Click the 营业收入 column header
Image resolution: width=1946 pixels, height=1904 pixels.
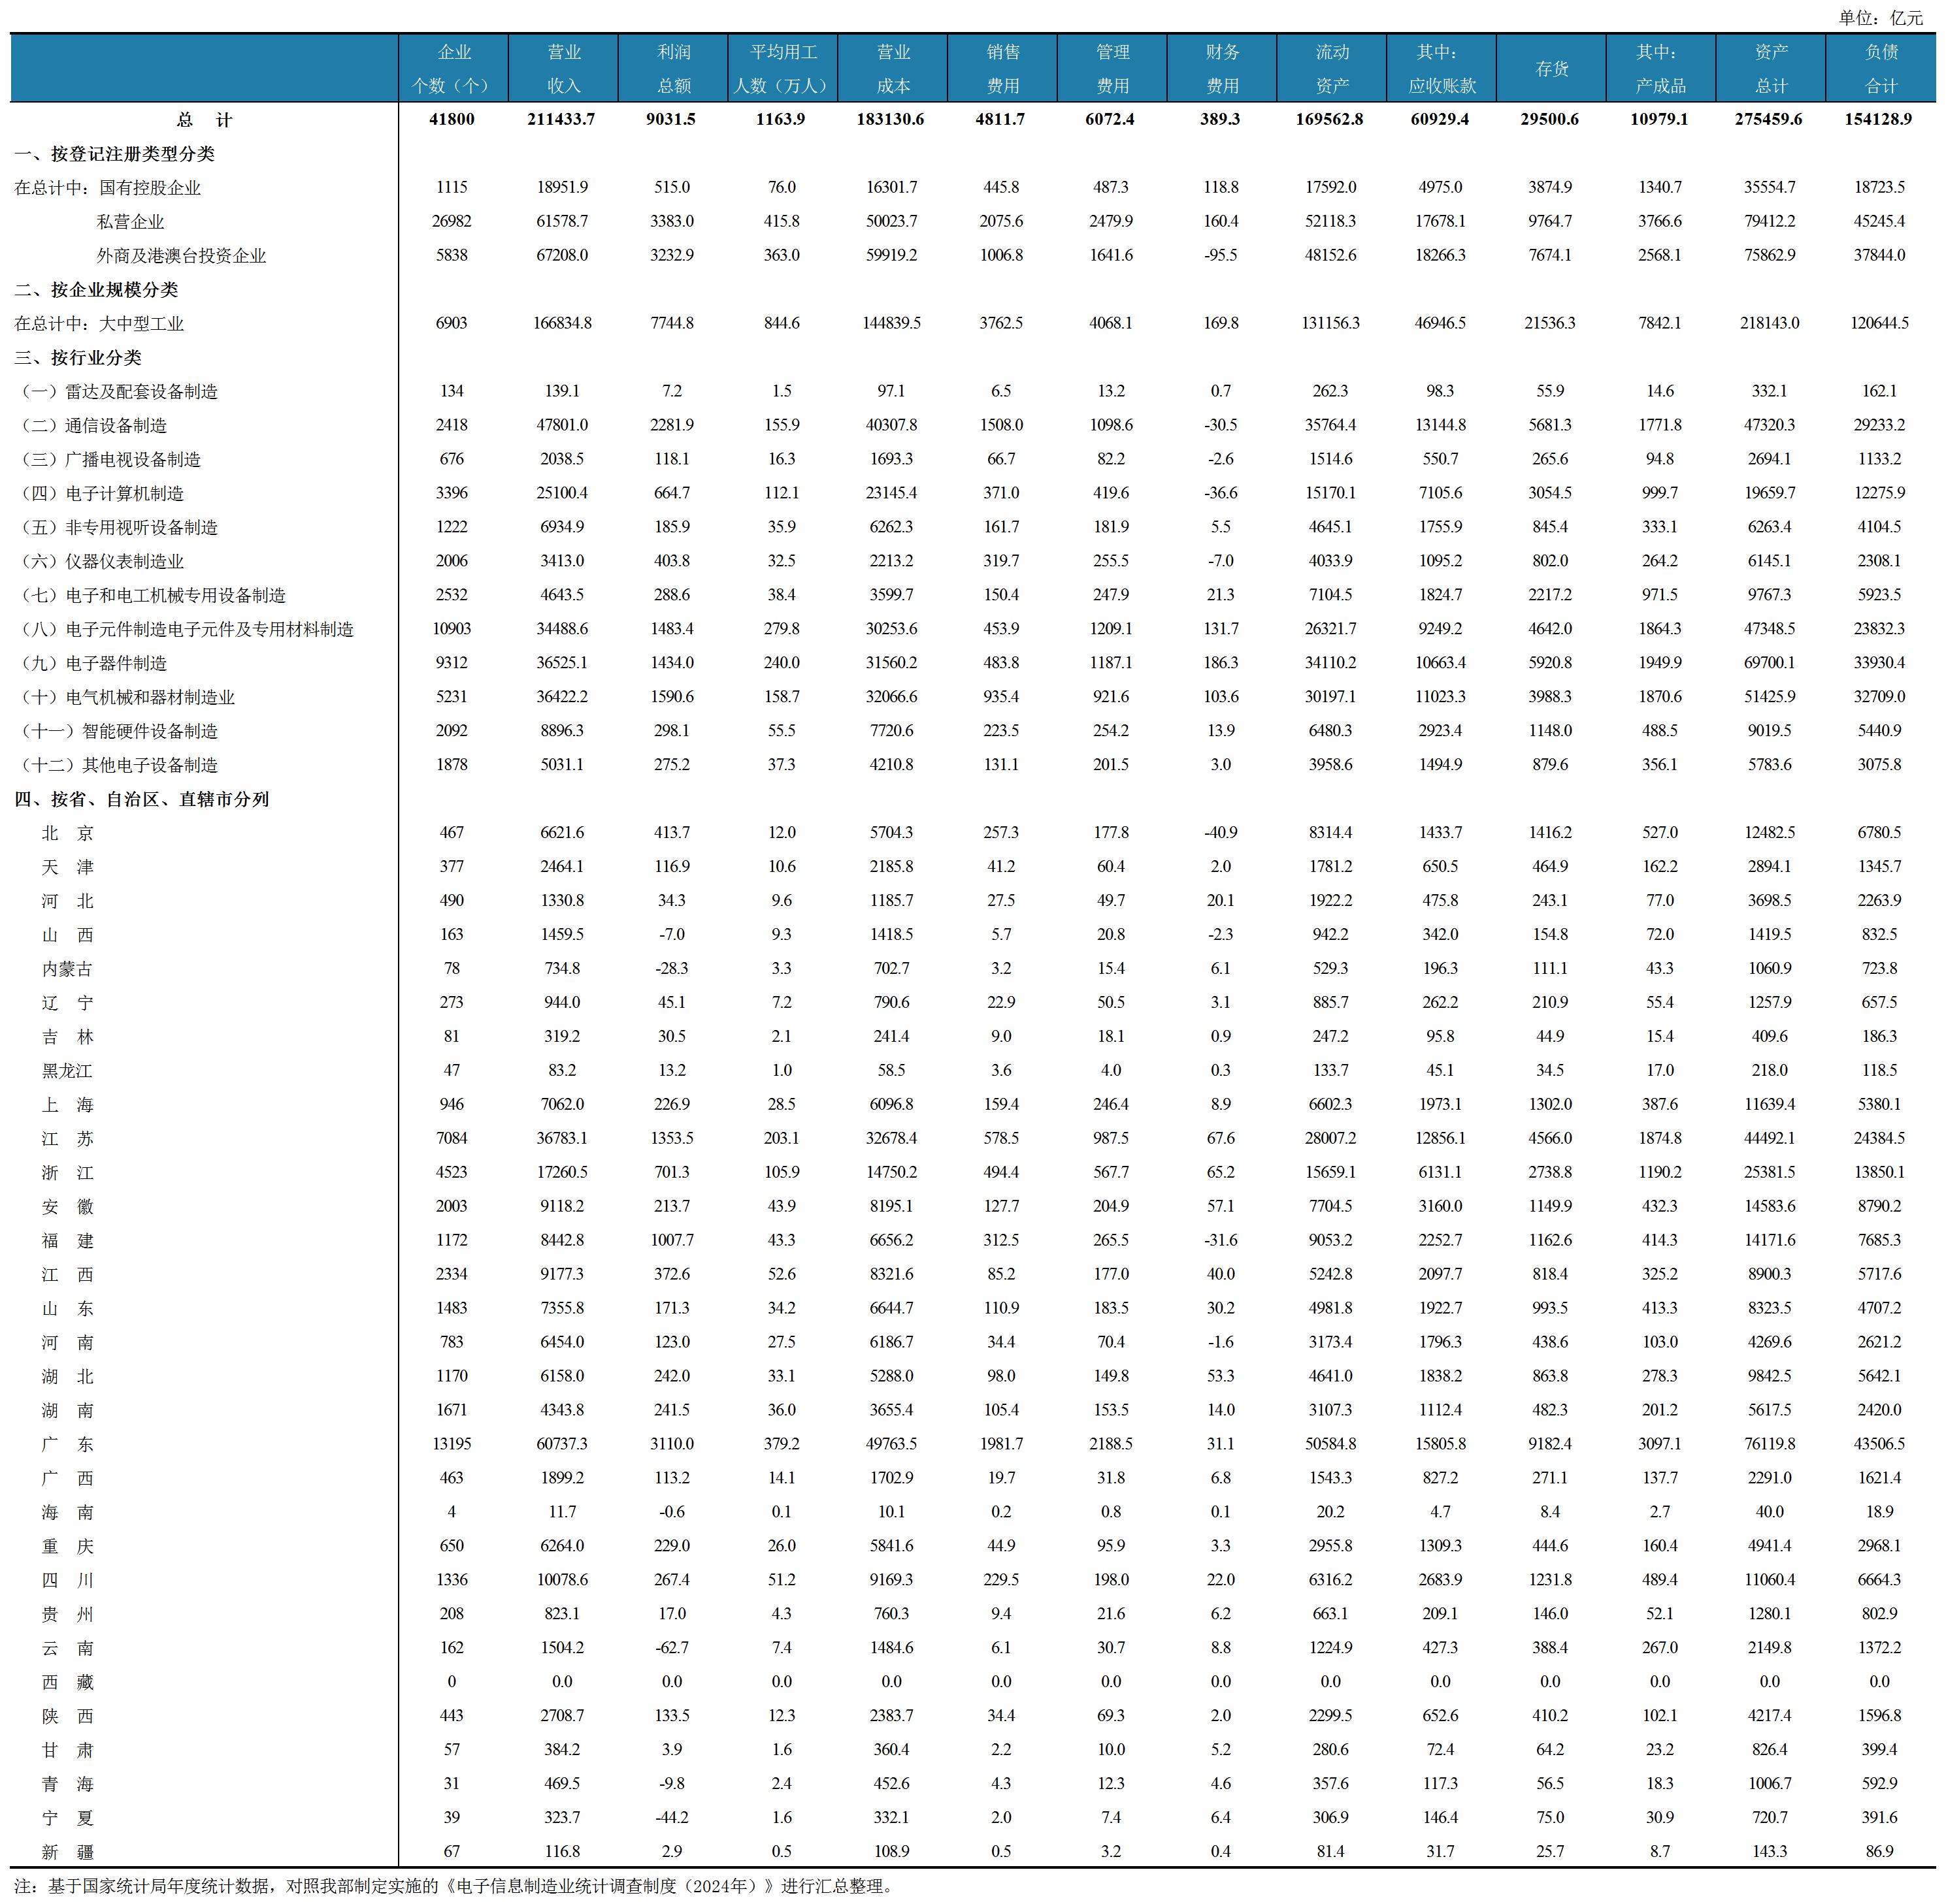(563, 68)
